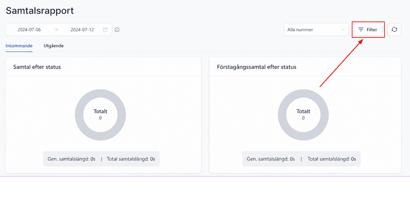410x204 pixels.
Task: Click right card's Total samtalslängd summary
Action: (x=332, y=159)
